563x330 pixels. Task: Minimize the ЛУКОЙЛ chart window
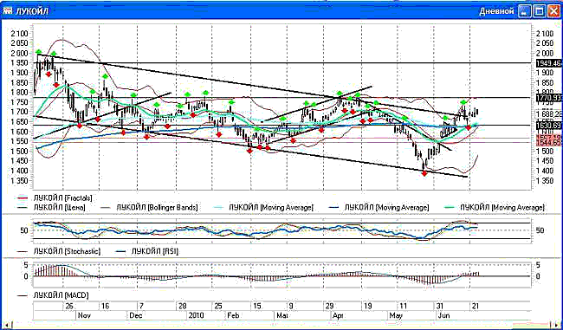click(x=525, y=11)
